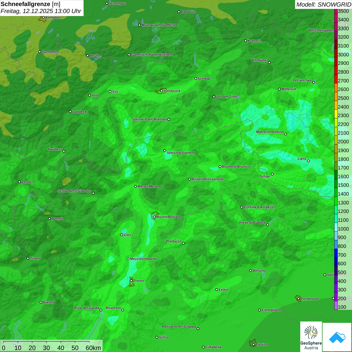The width and height of the screenshot is (352, 352).
Task: Click the Predazzo label
Action: click(174, 241)
